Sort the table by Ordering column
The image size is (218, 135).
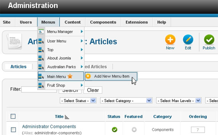point(198,116)
